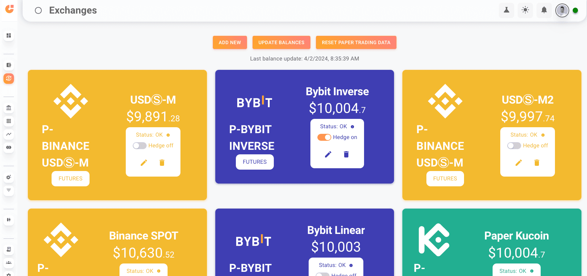Open the dashboard icon in sidebar
This screenshot has width=587, height=276.
tap(9, 35)
